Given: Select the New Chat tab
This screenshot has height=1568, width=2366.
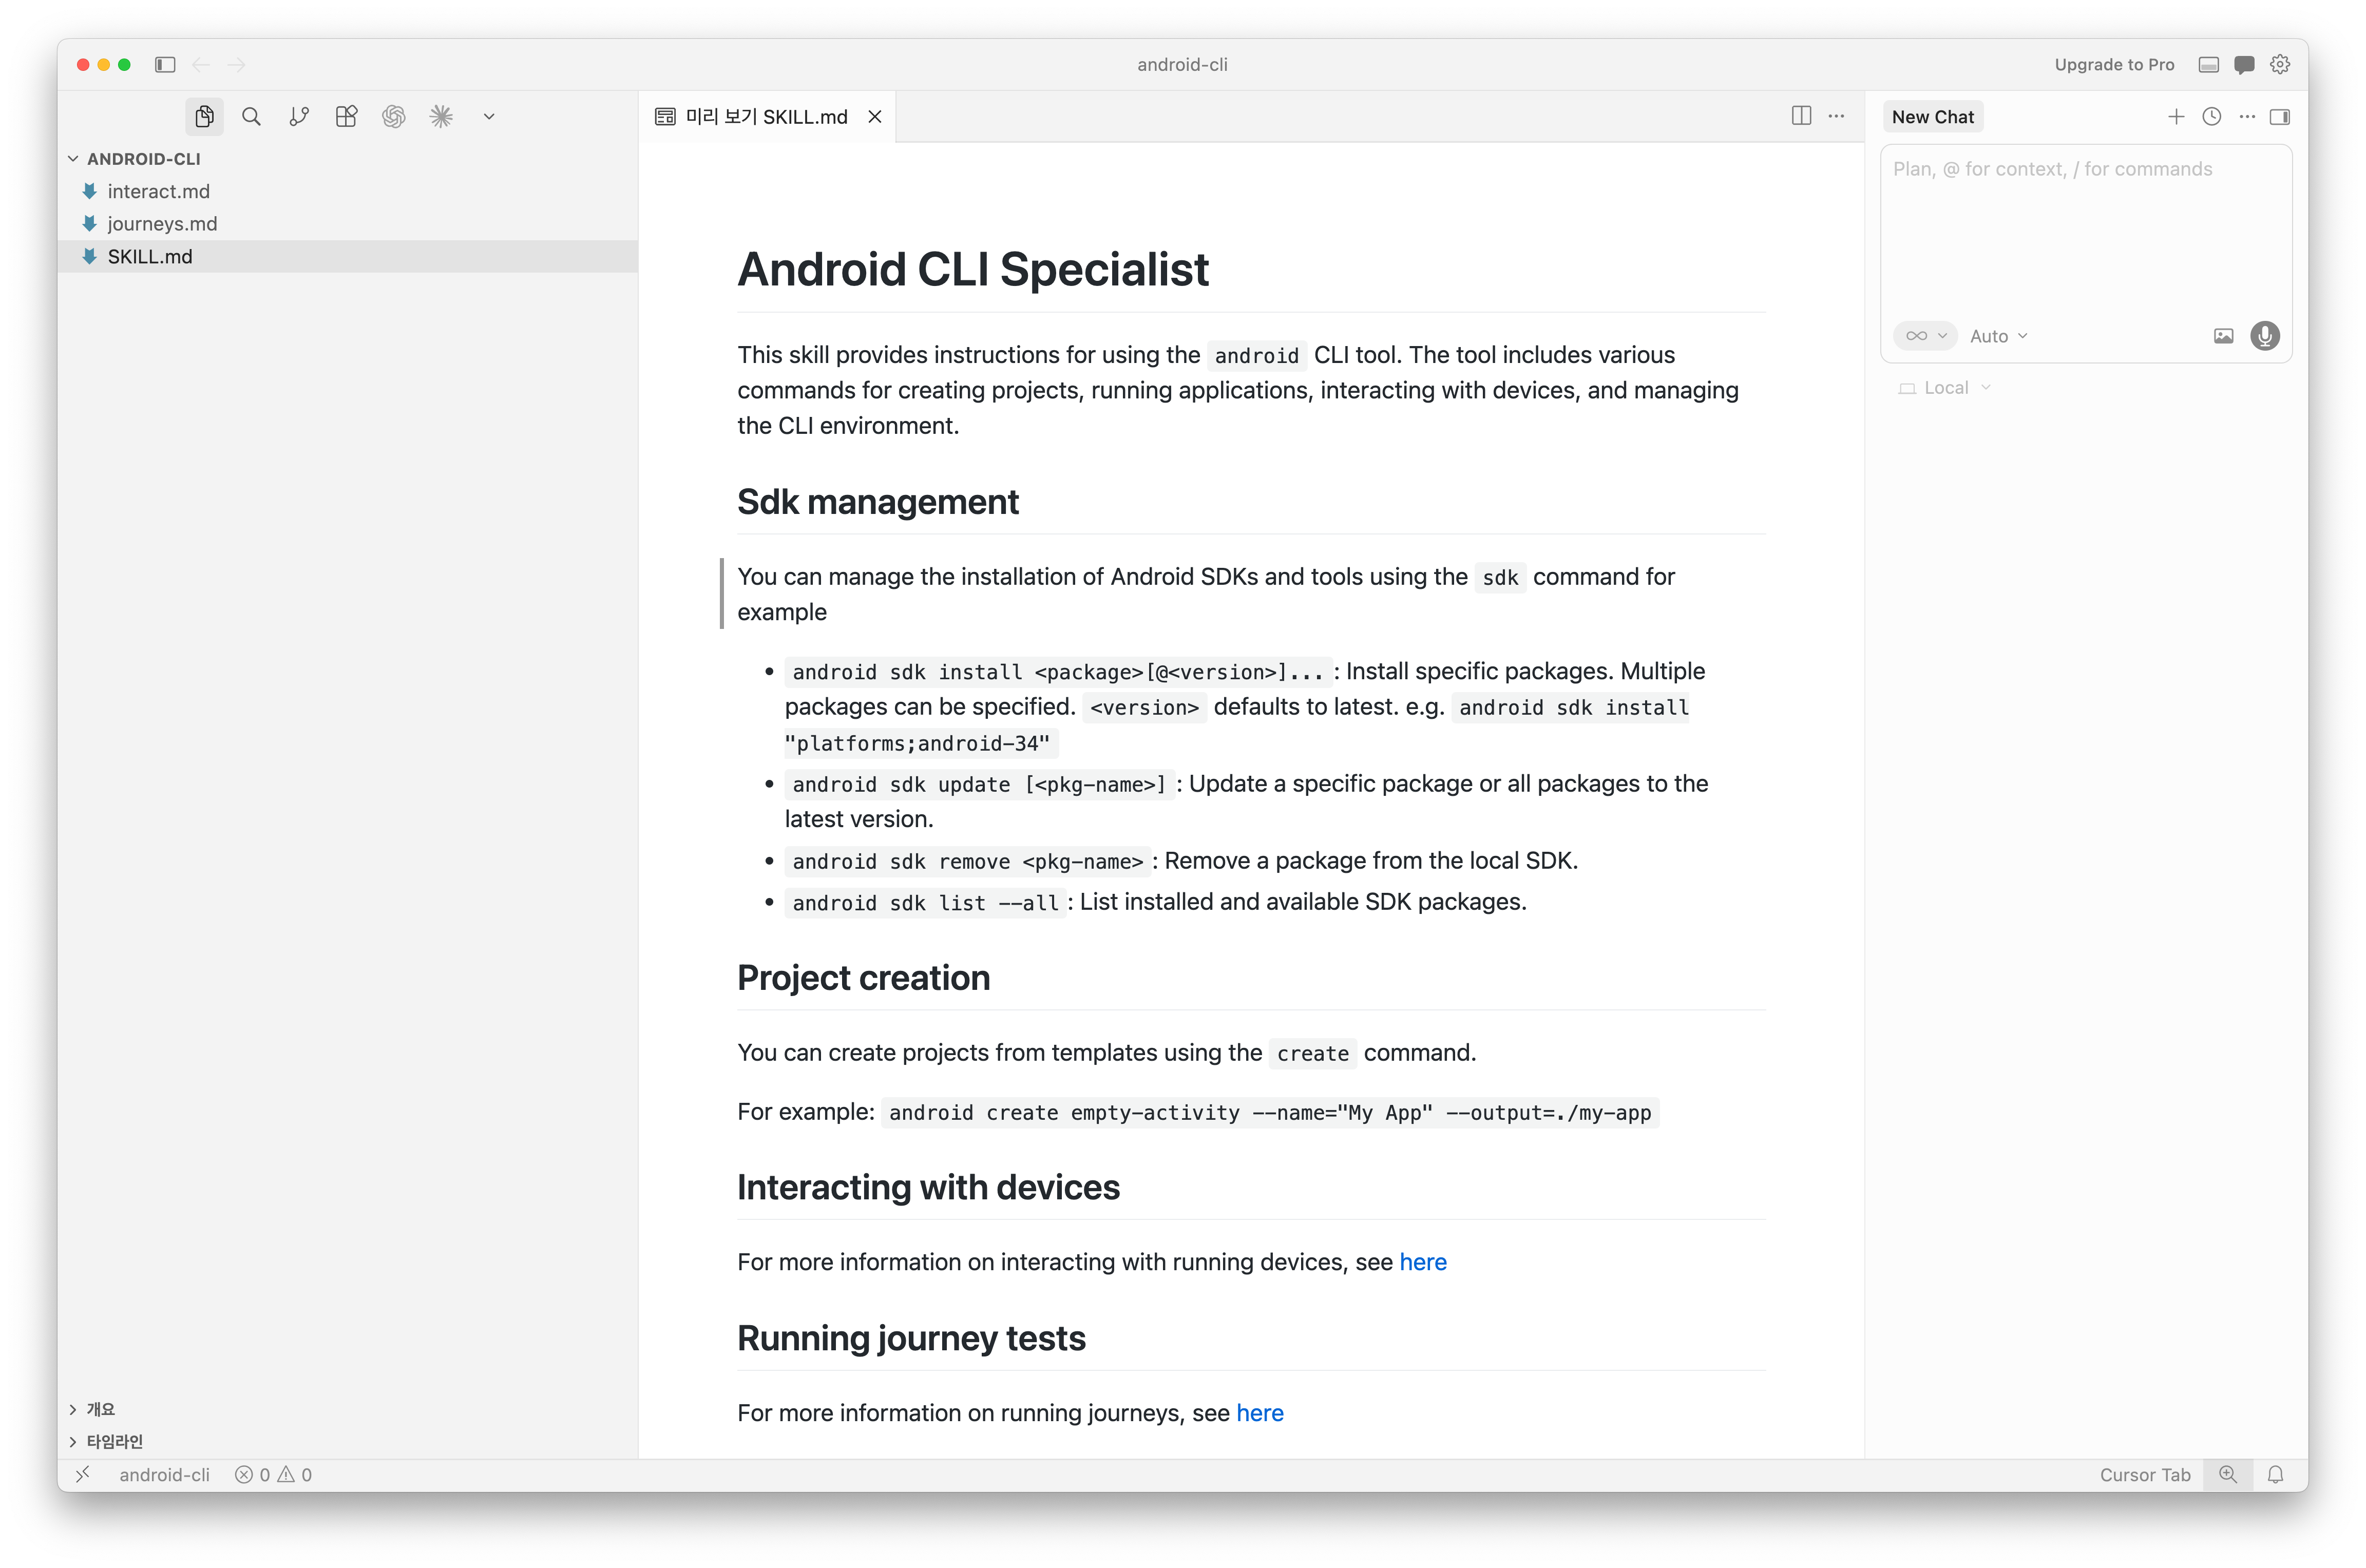Looking at the screenshot, I should point(1932,117).
